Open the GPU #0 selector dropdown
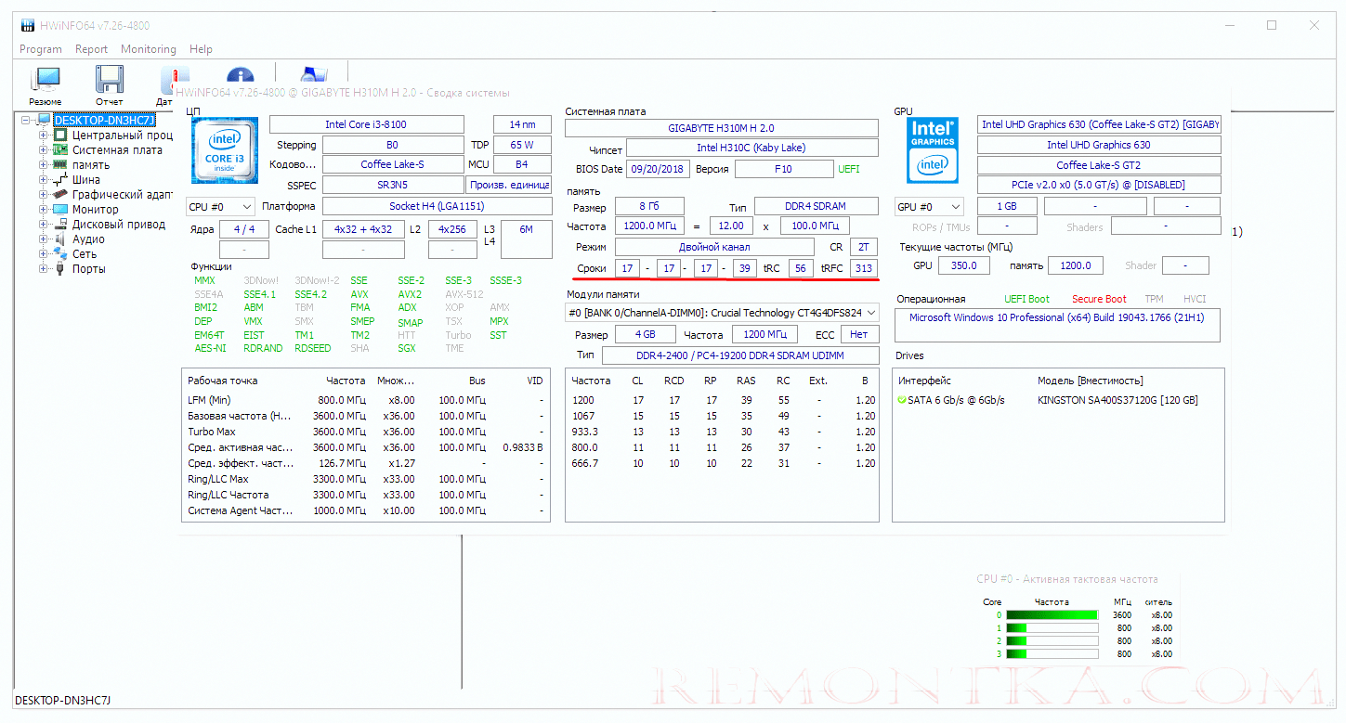Screen dimensions: 1346x723 click(x=929, y=206)
